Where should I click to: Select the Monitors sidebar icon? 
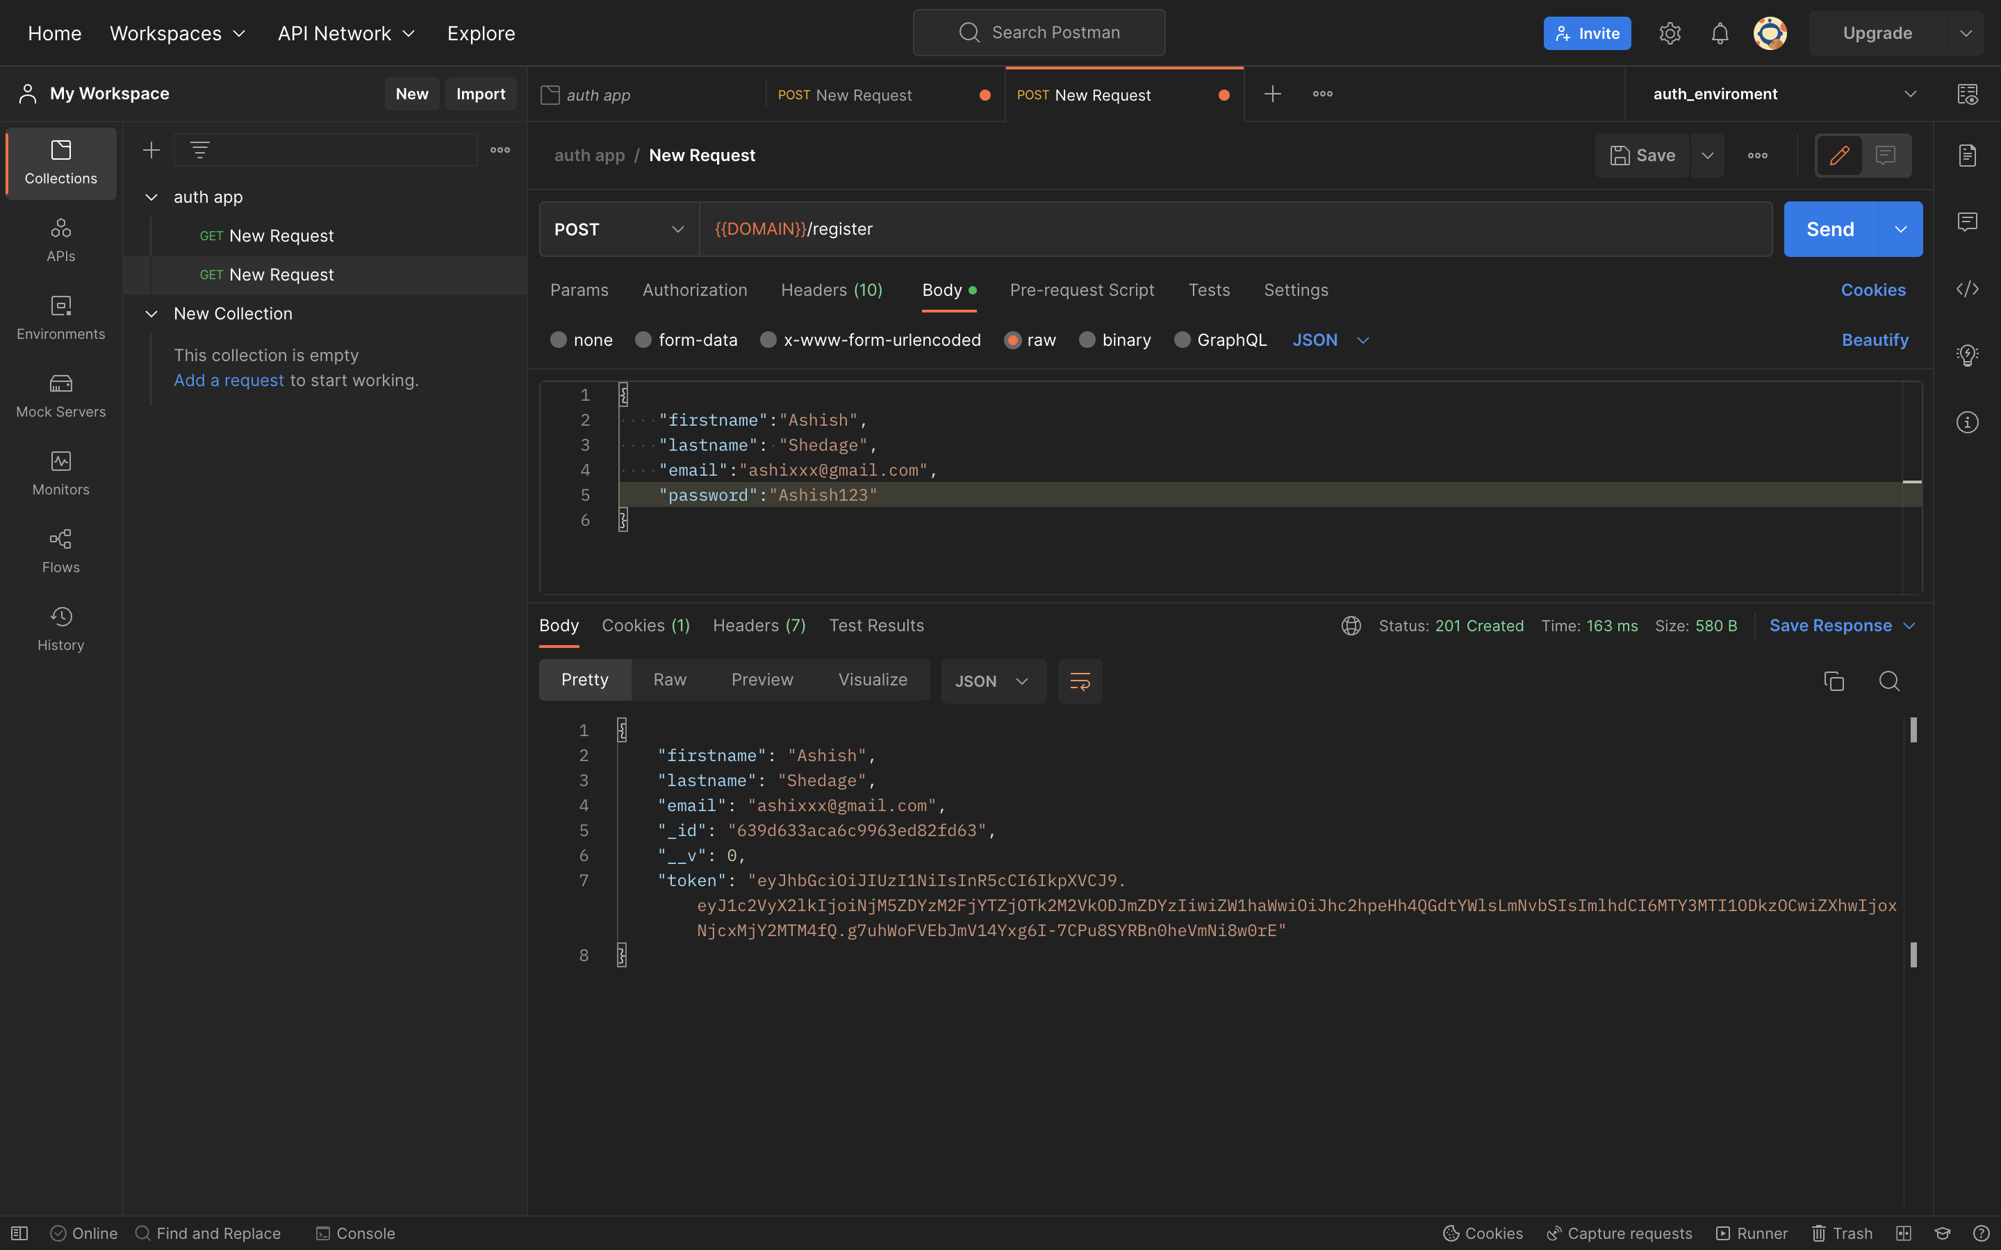[60, 472]
